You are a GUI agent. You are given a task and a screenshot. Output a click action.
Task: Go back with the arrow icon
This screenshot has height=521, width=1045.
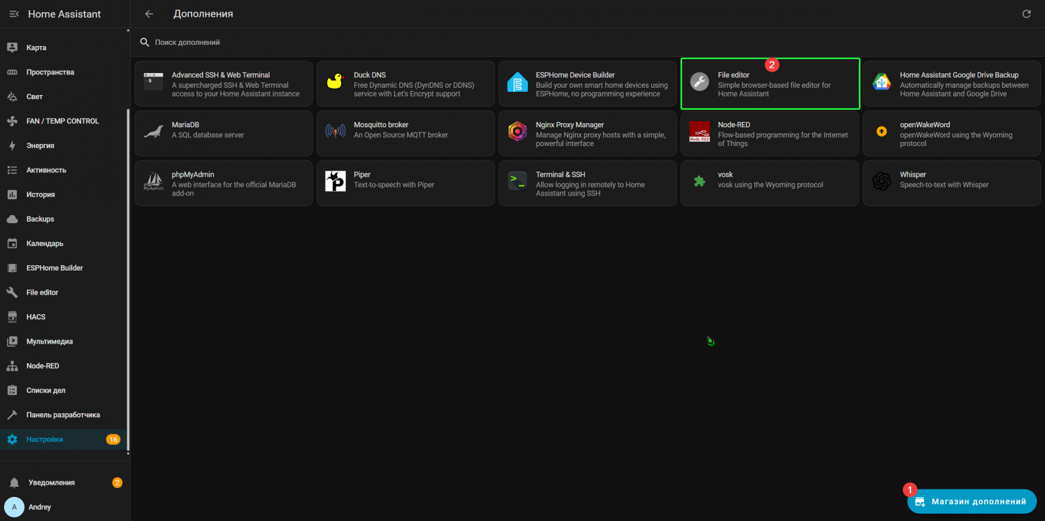tap(149, 14)
